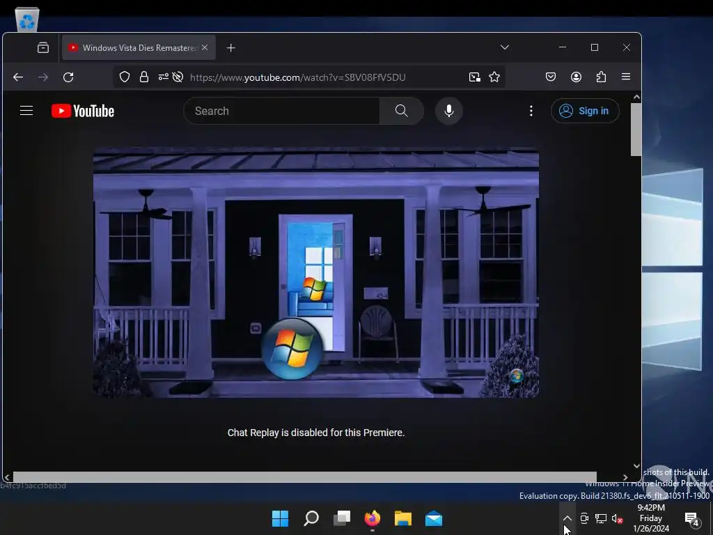Viewport: 713px width, 535px height.
Task: Bookmark this page with star icon
Action: click(x=494, y=77)
